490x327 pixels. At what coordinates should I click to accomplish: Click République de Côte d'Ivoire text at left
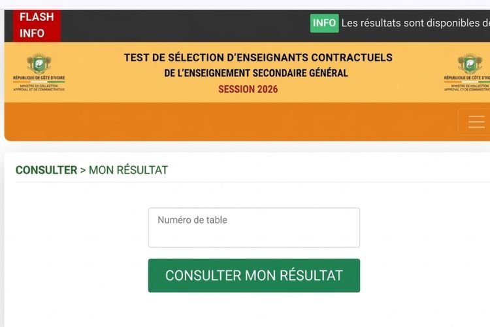click(39, 78)
